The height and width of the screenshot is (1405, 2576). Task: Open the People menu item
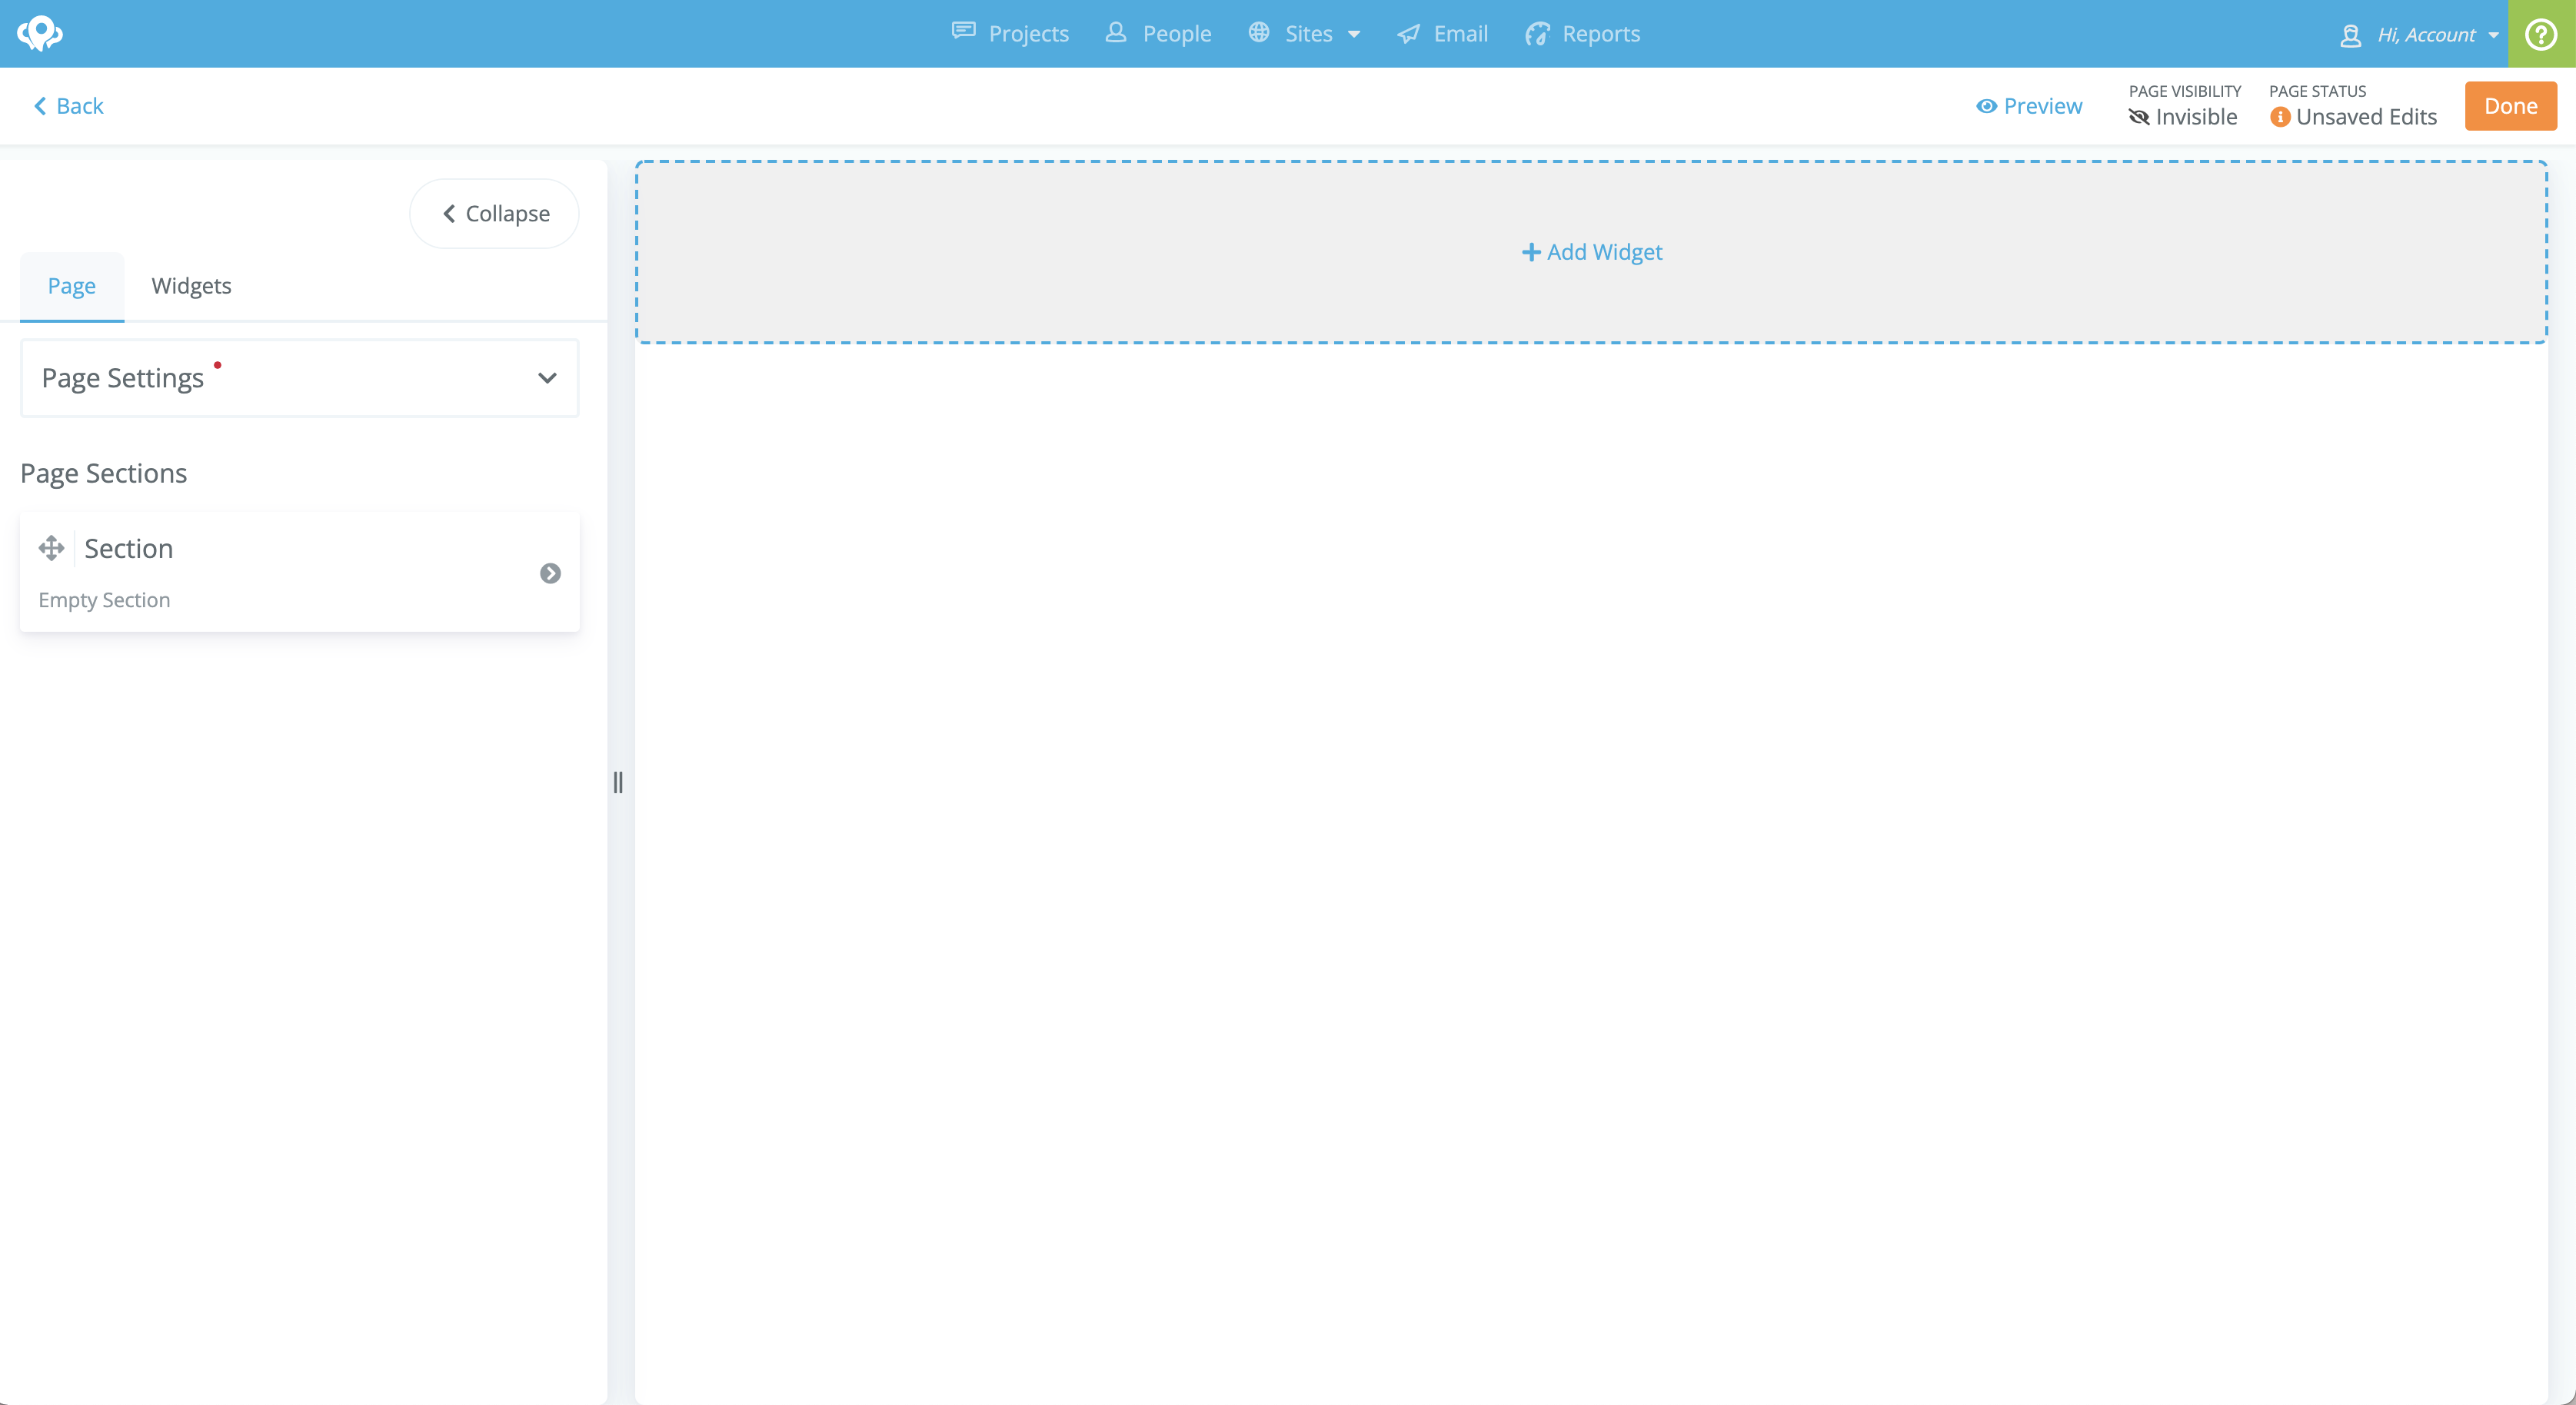(x=1158, y=34)
